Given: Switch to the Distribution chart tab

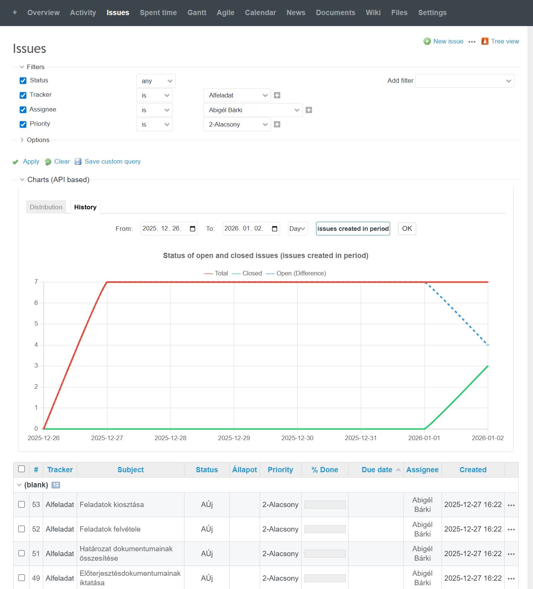Looking at the screenshot, I should (x=46, y=207).
